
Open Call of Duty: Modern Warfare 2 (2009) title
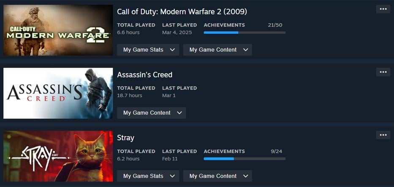[182, 11]
